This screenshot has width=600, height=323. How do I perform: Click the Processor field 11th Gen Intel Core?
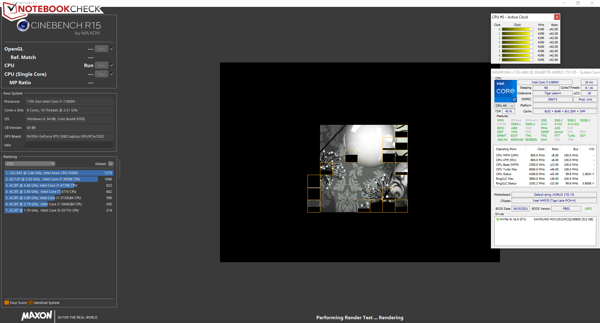(x=69, y=101)
